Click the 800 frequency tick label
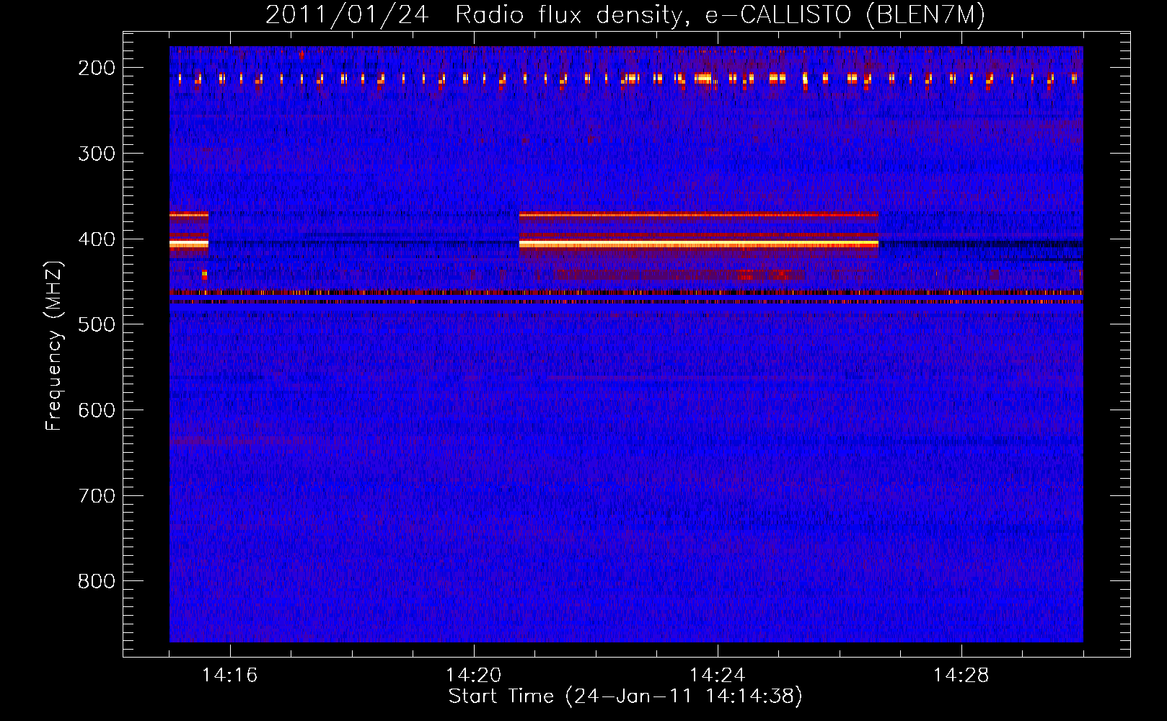1167x721 pixels. (x=96, y=581)
